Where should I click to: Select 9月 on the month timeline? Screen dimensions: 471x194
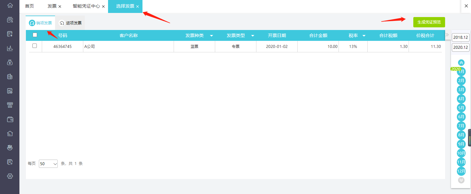pyautogui.click(x=461, y=144)
